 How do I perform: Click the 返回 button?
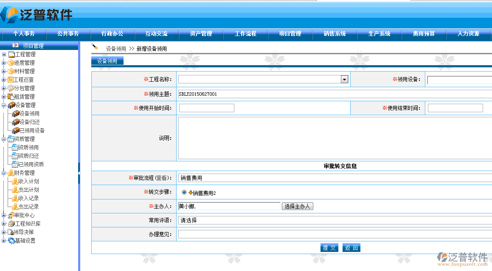351,248
